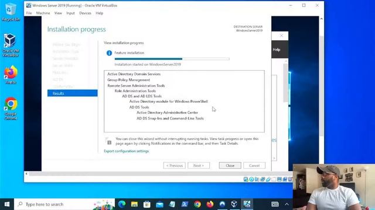Click the VirtualBox window title bar icon

[29, 5]
